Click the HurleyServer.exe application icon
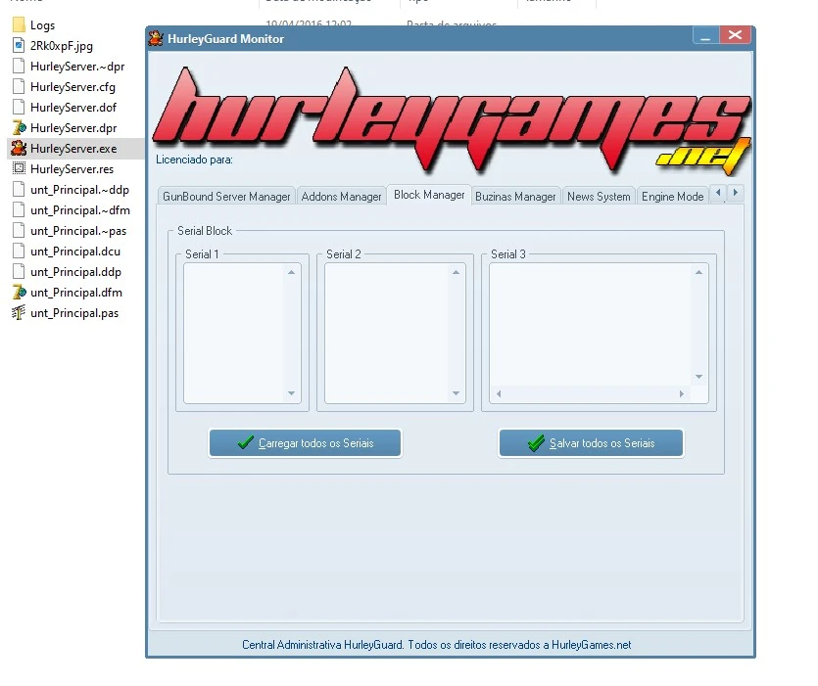818x686 pixels. (x=19, y=148)
